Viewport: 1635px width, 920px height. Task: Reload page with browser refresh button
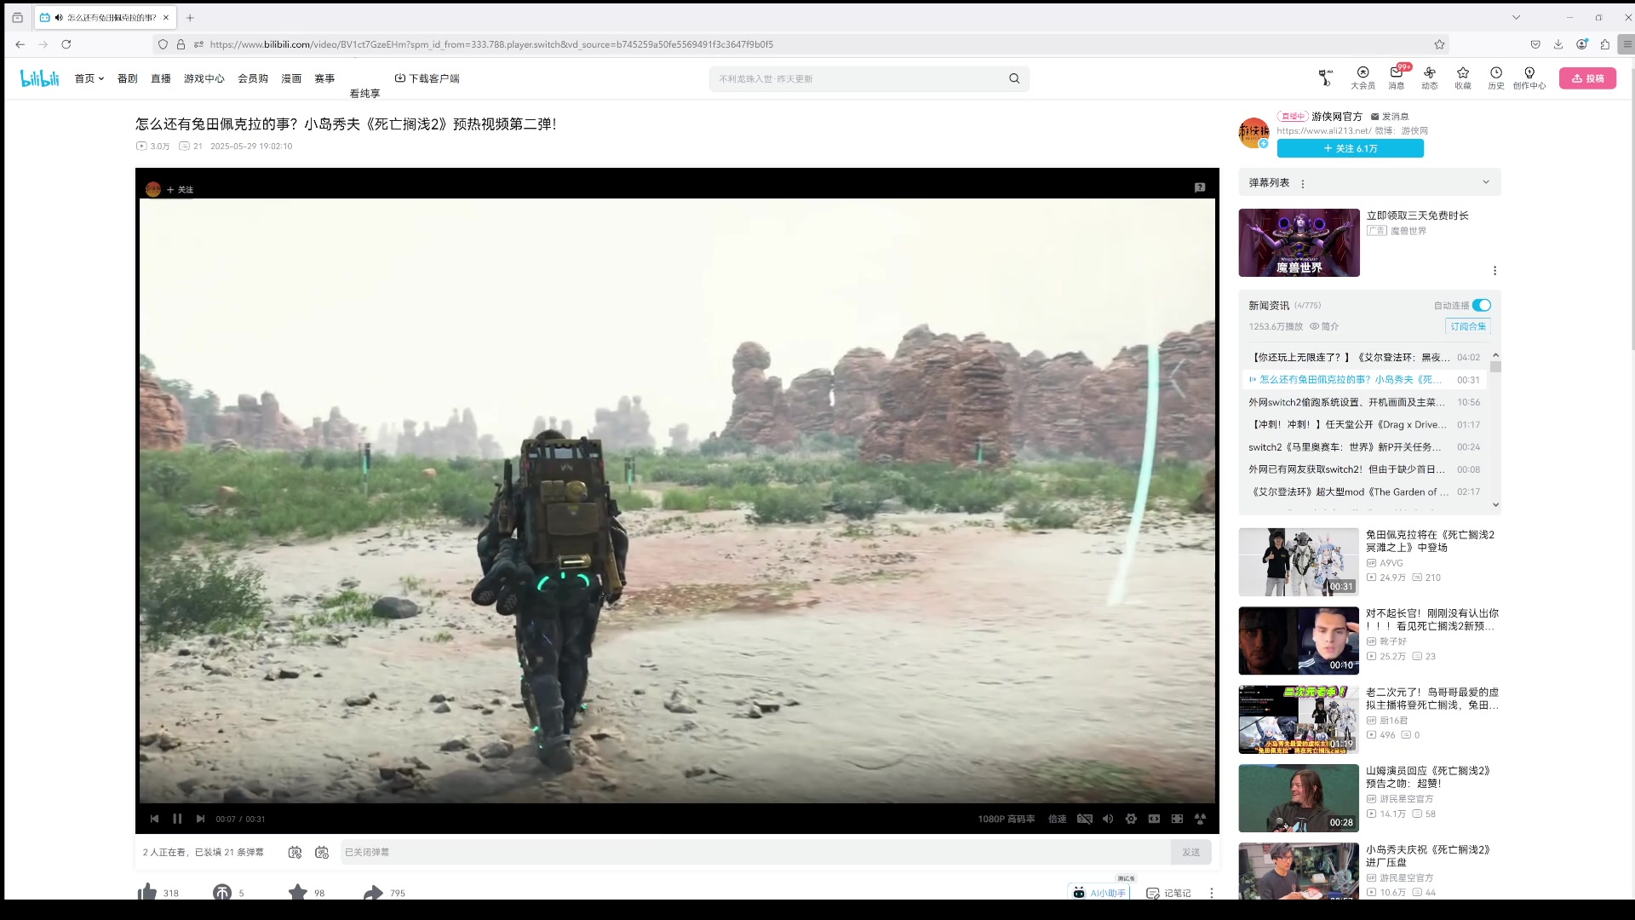click(66, 44)
